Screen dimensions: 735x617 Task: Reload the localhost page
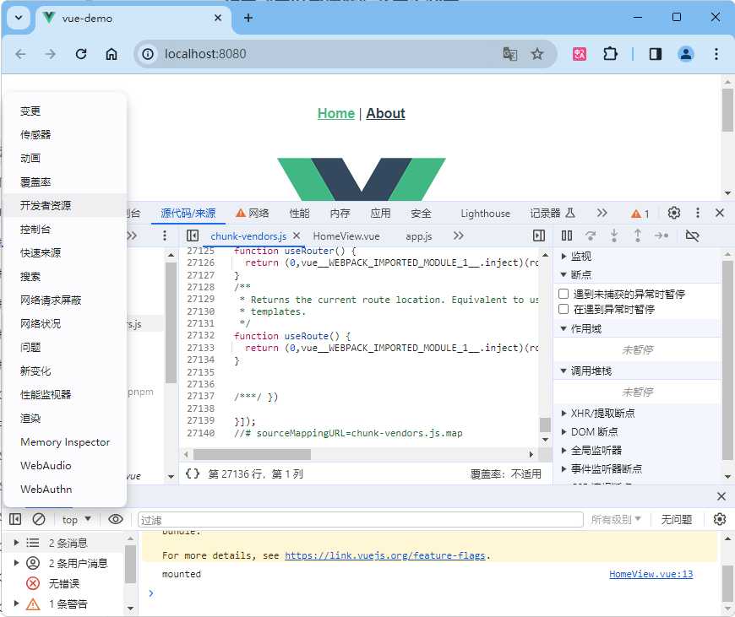pos(81,54)
